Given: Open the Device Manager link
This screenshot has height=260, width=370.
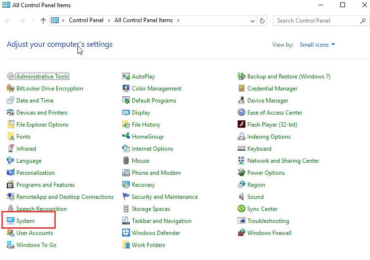Looking at the screenshot, I should pos(268,101).
